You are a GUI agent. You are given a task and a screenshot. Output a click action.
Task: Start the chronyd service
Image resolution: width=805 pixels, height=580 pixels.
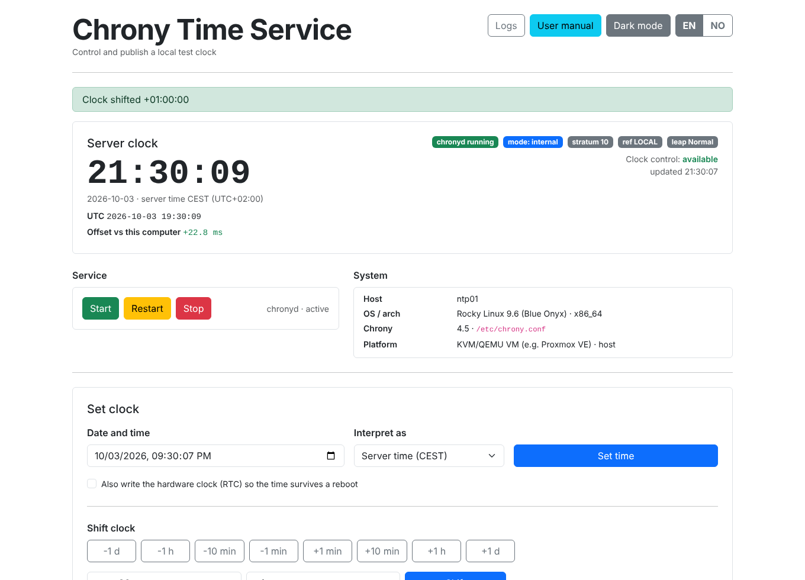click(x=101, y=308)
